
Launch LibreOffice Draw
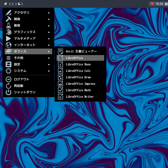(80, 77)
